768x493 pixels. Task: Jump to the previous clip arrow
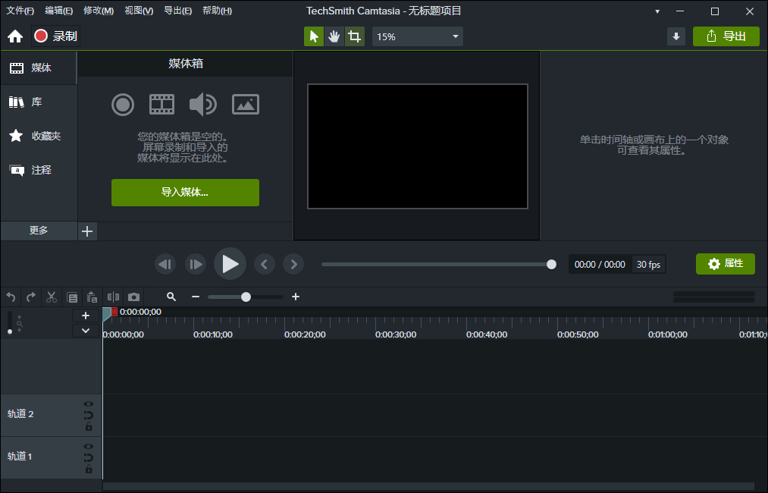point(265,265)
